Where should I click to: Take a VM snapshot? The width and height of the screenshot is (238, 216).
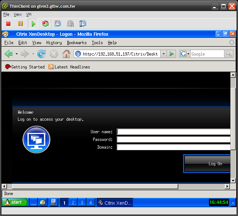[x=58, y=24]
